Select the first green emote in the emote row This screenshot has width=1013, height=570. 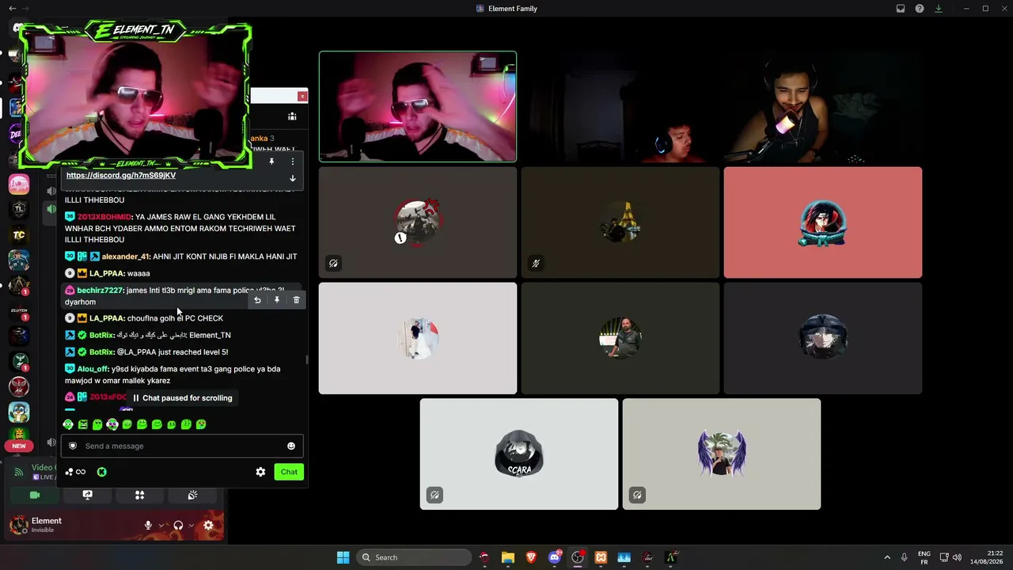[68, 424]
